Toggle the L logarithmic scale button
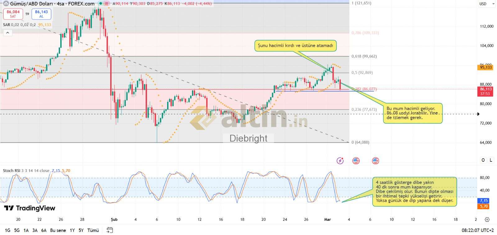Image resolution: width=497 pixels, height=235 pixels. point(491,160)
